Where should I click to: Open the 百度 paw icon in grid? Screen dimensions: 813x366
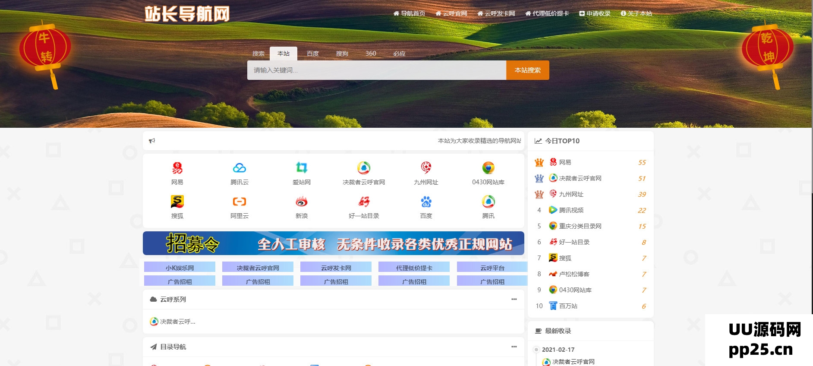point(426,202)
